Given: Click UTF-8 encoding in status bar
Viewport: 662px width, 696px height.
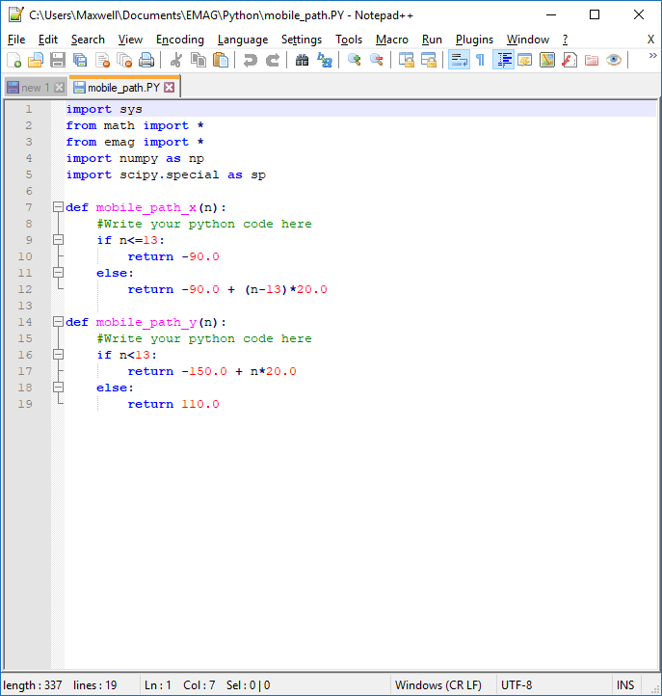Looking at the screenshot, I should (516, 685).
